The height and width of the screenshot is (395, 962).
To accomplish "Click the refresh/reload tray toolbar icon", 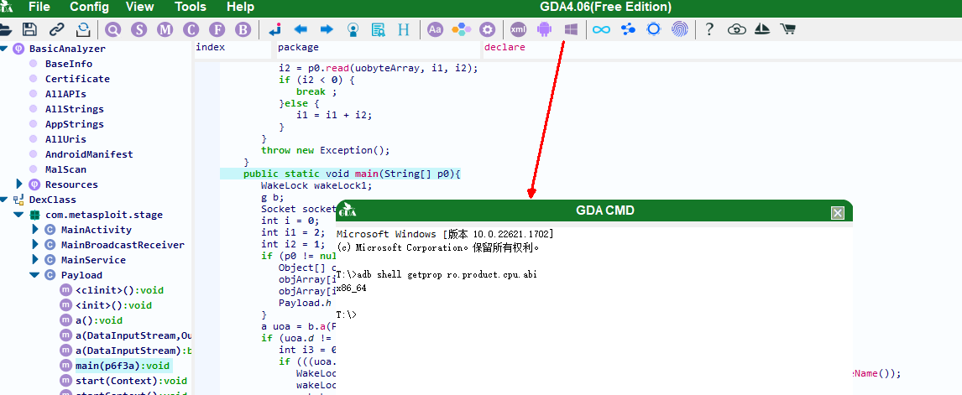I will 83,29.
